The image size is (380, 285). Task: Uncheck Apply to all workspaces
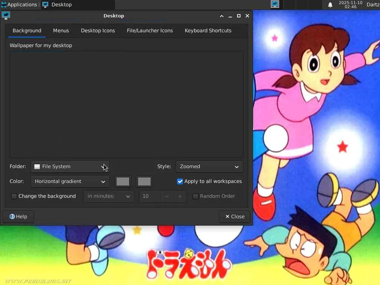pos(180,181)
